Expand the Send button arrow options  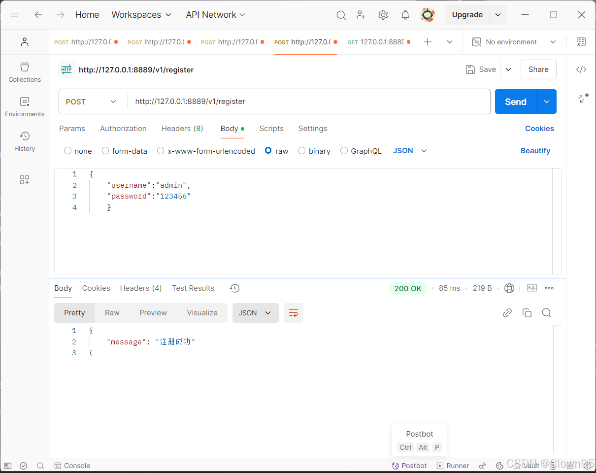(547, 101)
